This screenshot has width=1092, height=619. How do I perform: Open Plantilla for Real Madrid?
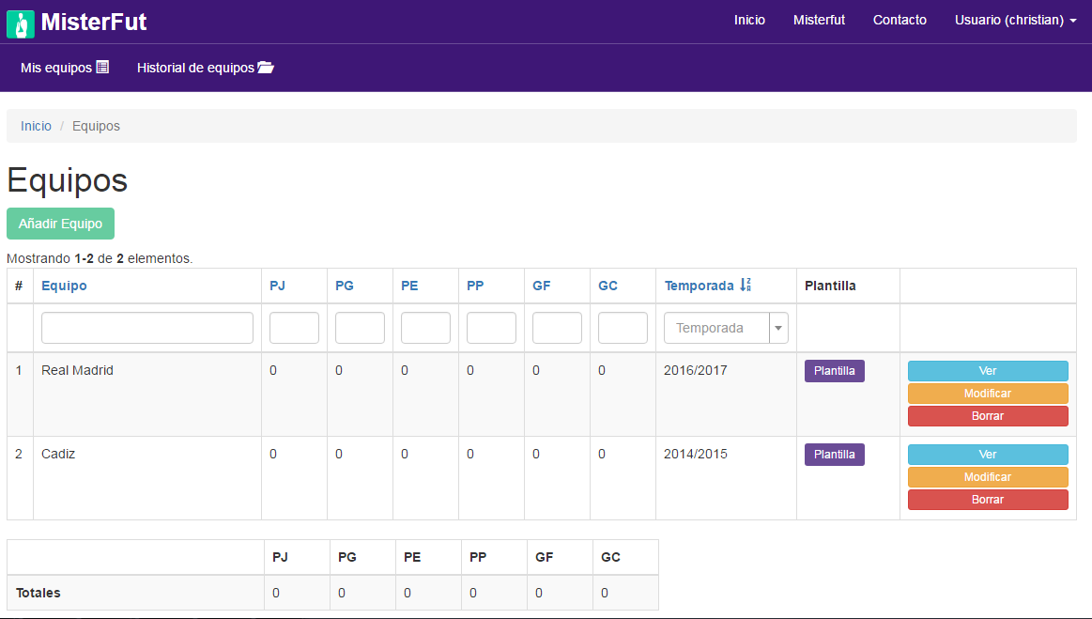tap(835, 371)
